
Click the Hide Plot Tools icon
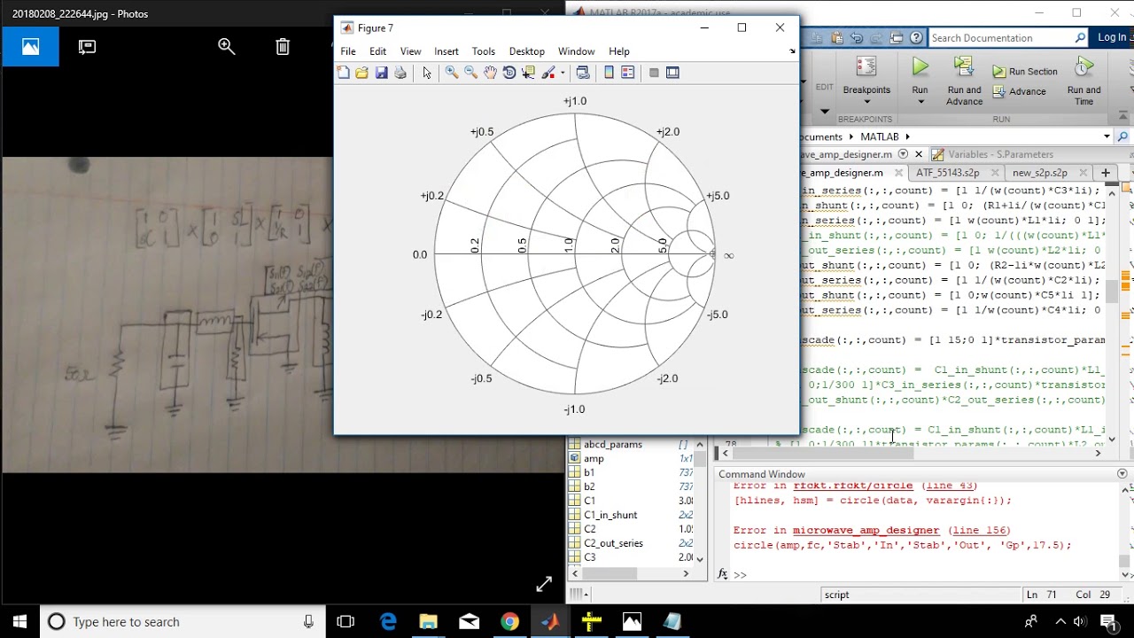(x=654, y=73)
